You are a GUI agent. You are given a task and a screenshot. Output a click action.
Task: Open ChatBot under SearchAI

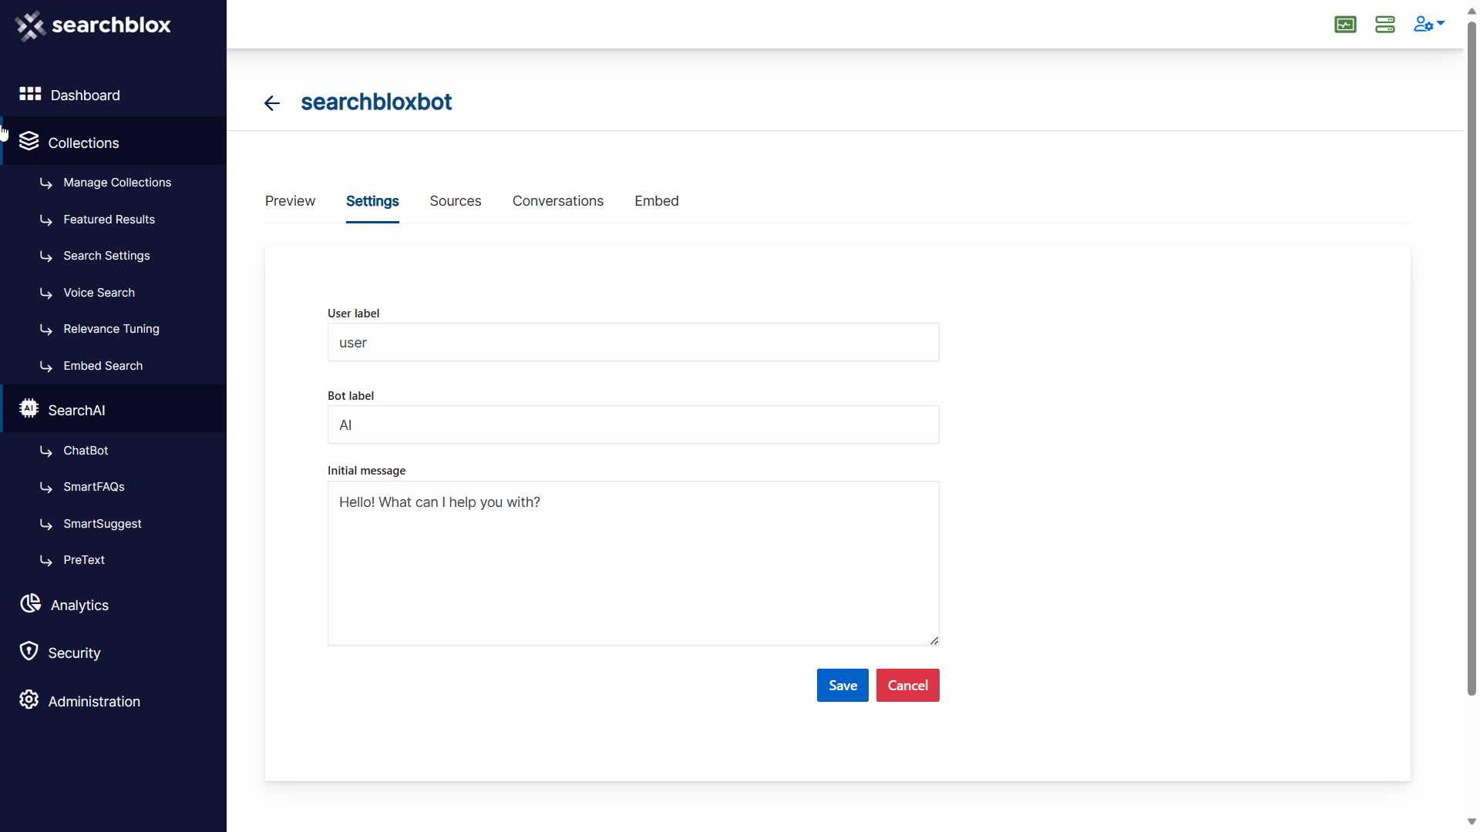click(x=86, y=451)
